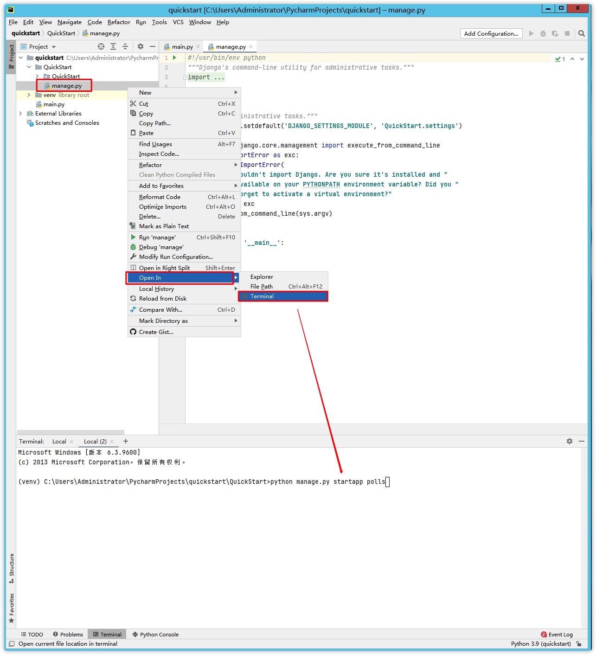
Task: Open Search Everywhere magnifier icon
Action: click(582, 33)
